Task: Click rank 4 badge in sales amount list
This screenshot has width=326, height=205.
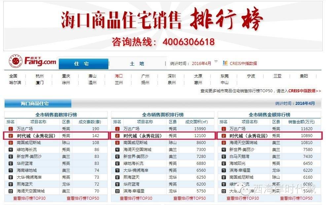Action: point(224,150)
